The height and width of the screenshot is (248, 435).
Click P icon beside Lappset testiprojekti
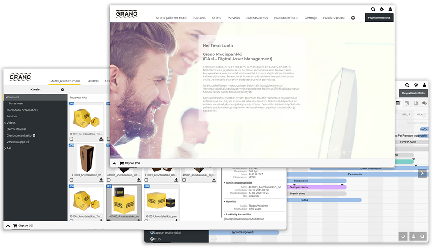click(152, 232)
